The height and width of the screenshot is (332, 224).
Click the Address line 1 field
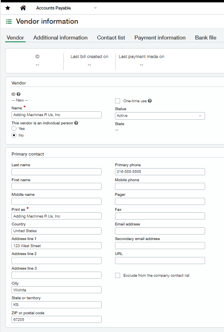(56, 246)
